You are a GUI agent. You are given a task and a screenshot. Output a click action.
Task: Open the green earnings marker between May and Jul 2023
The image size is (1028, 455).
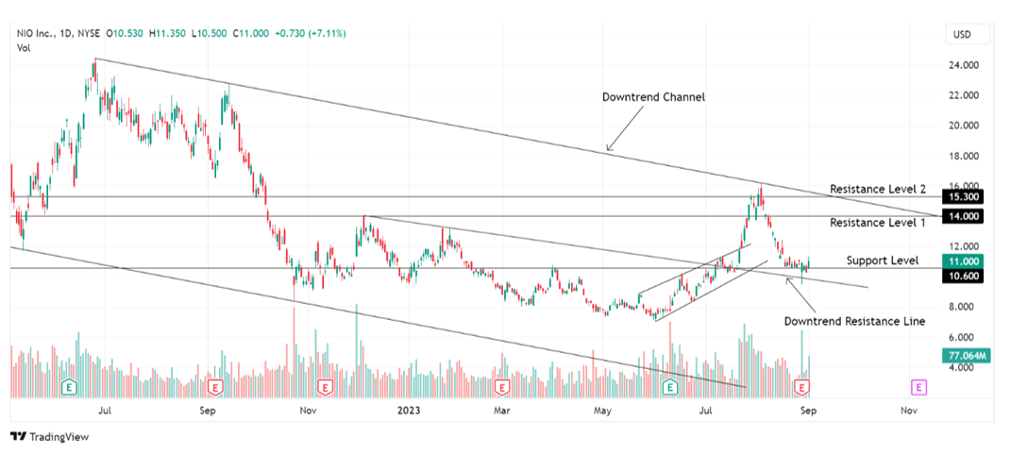[x=670, y=387]
